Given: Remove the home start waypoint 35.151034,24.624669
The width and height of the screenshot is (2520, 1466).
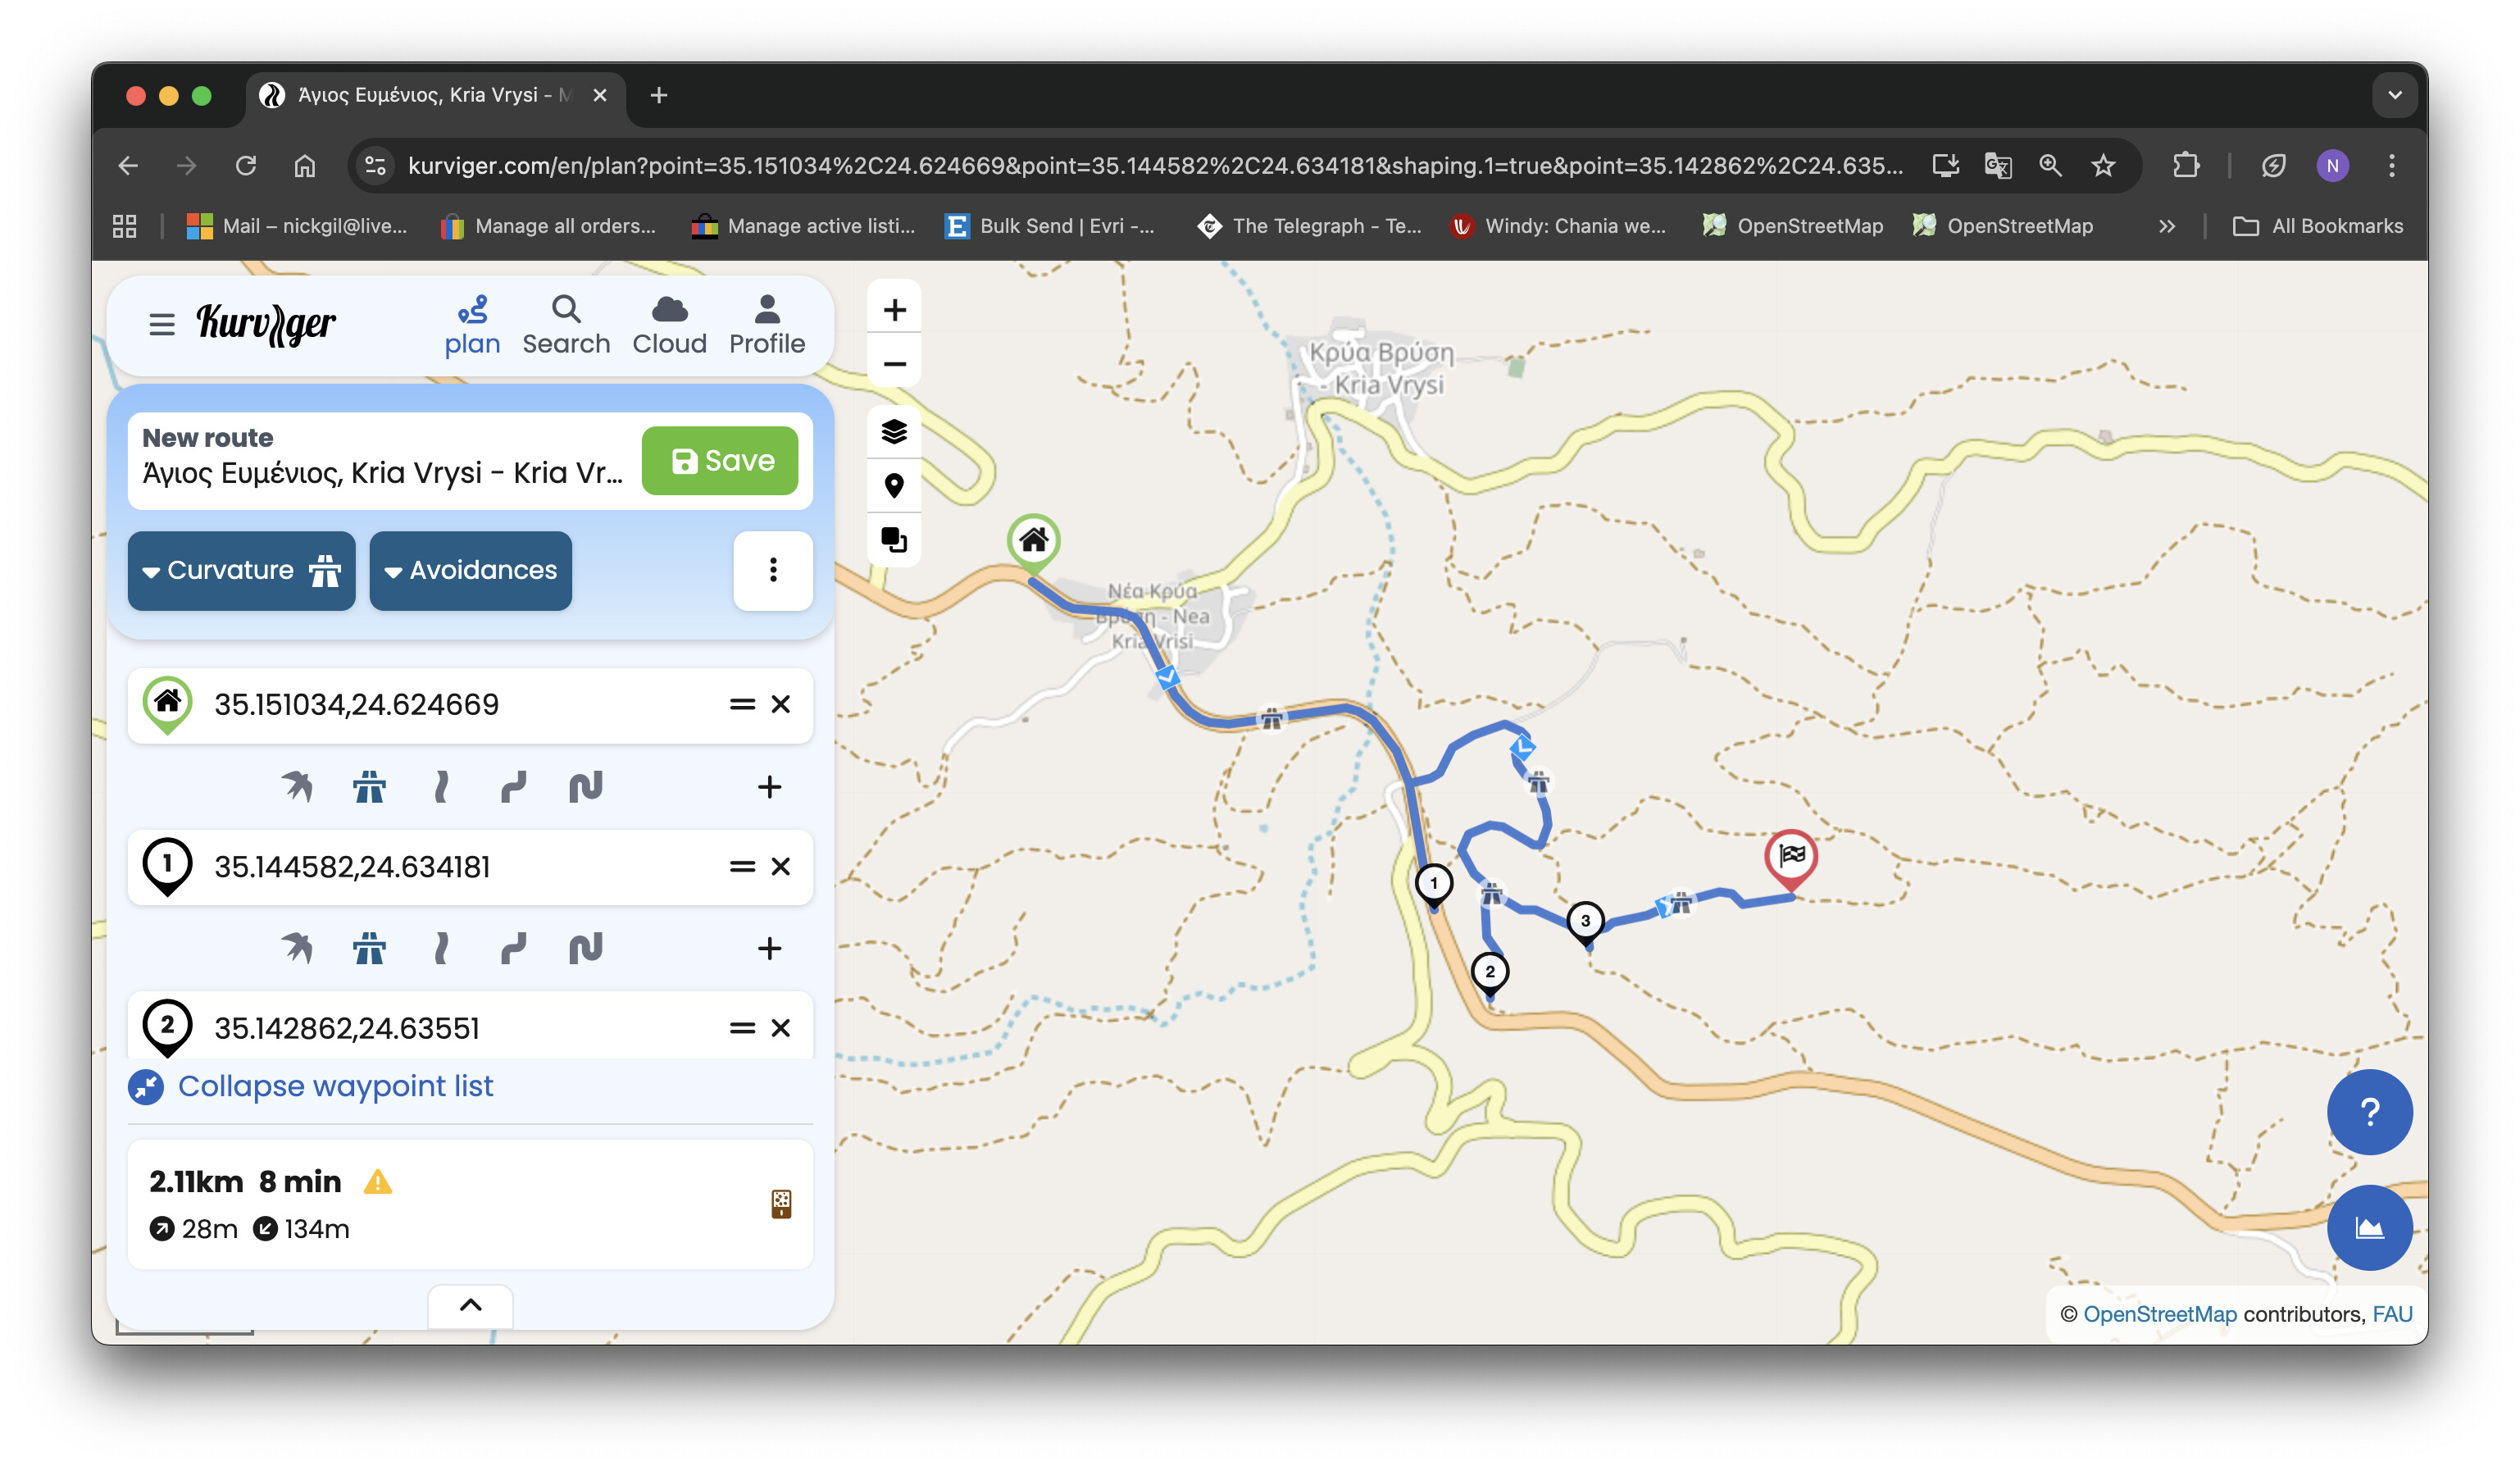Looking at the screenshot, I should [x=781, y=705].
